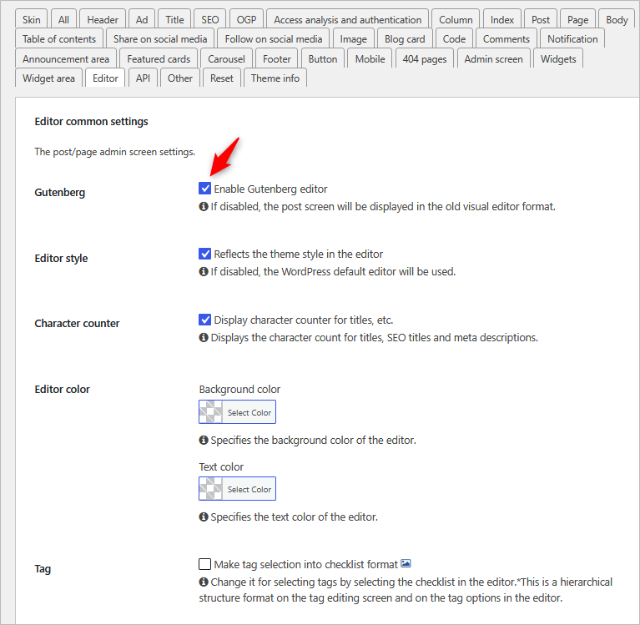Open the 404 pages tab
This screenshot has width=640, height=625.
[x=425, y=59]
